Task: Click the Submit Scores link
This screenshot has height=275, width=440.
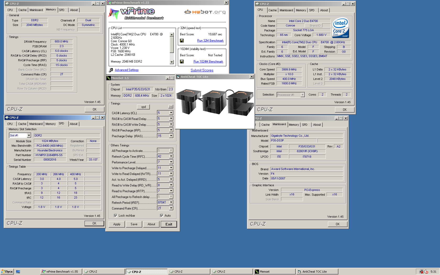Action: click(x=202, y=70)
